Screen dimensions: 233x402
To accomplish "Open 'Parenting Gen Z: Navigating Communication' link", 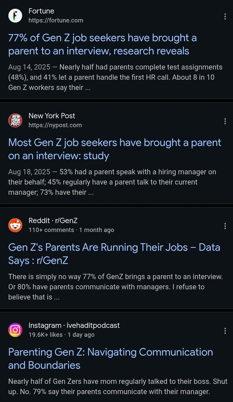I will pos(111,359).
